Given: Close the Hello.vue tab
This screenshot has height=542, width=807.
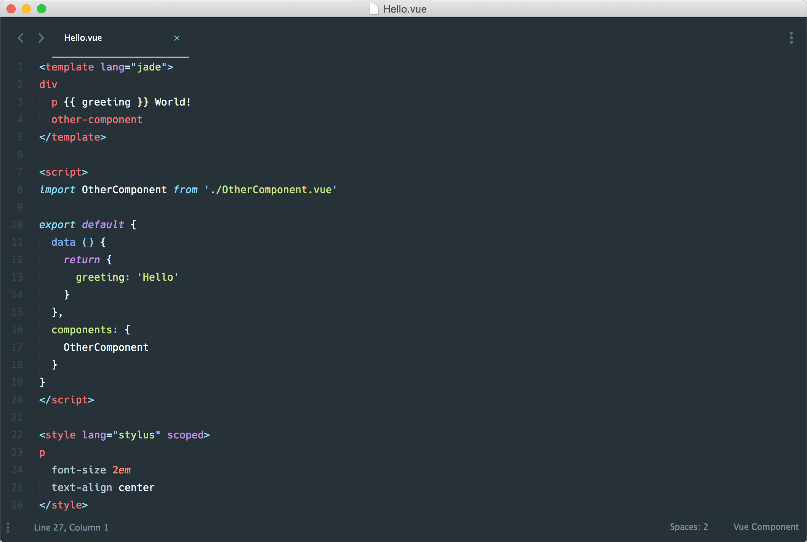Looking at the screenshot, I should [x=177, y=38].
